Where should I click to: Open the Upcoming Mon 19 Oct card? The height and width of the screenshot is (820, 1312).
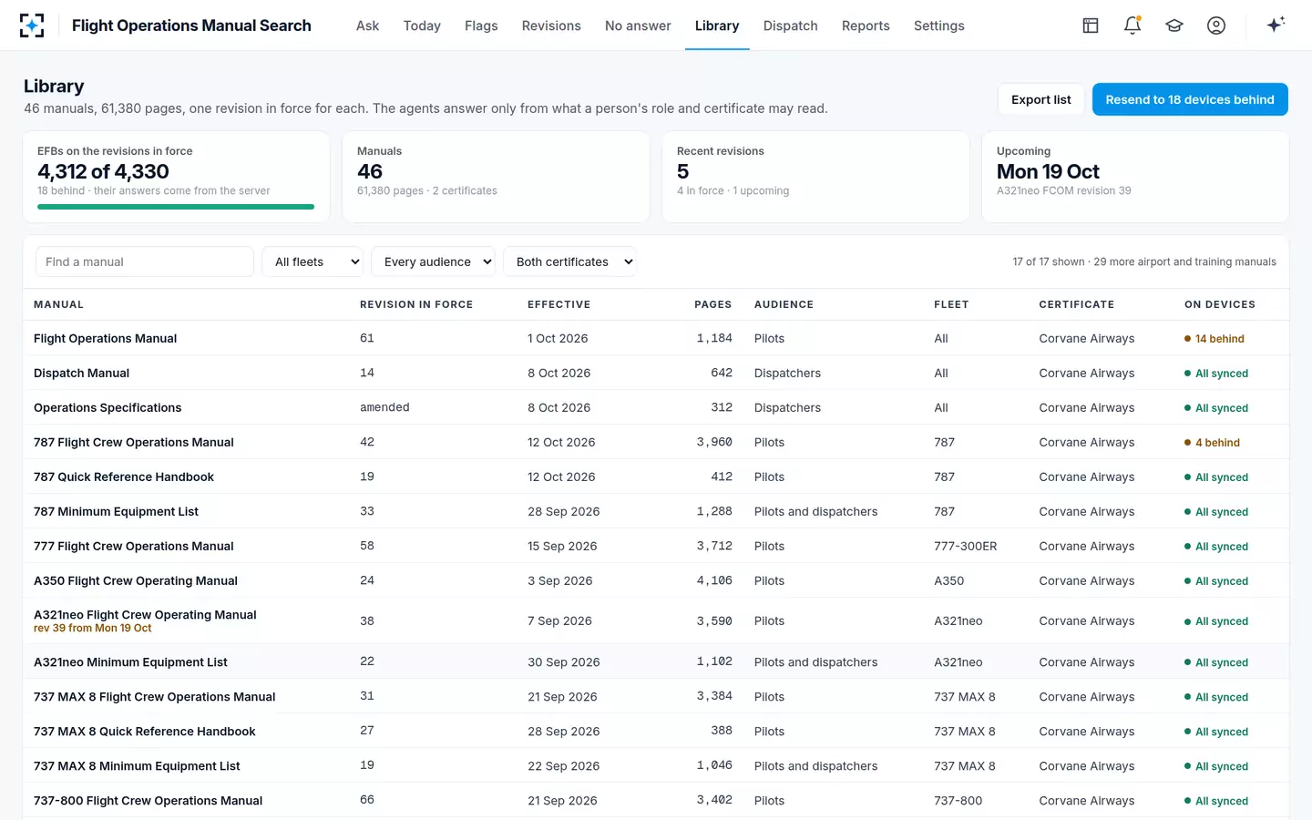[x=1135, y=177]
